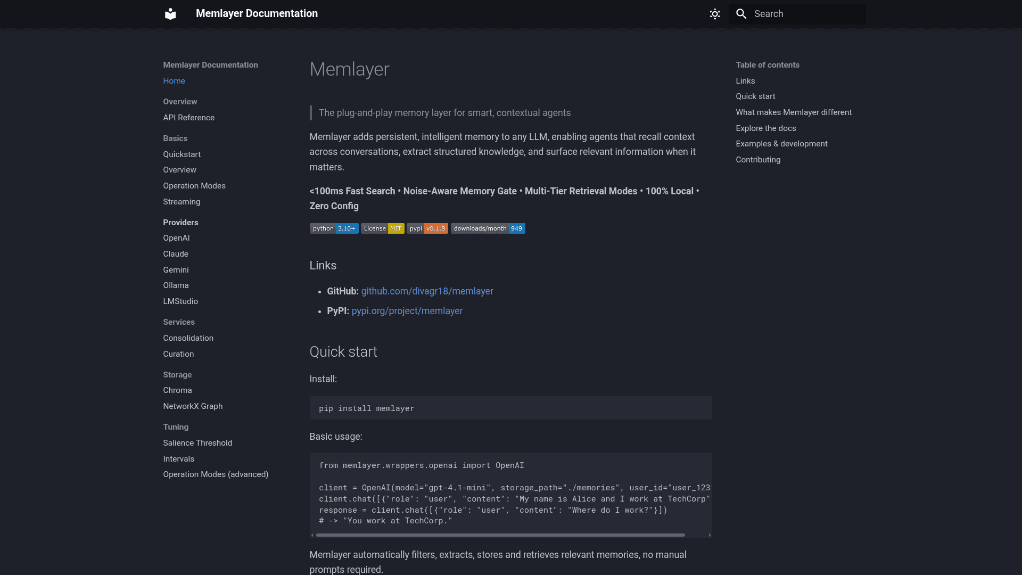Click the Basics sidebar section label
Image resolution: width=1022 pixels, height=575 pixels.
[x=175, y=138]
